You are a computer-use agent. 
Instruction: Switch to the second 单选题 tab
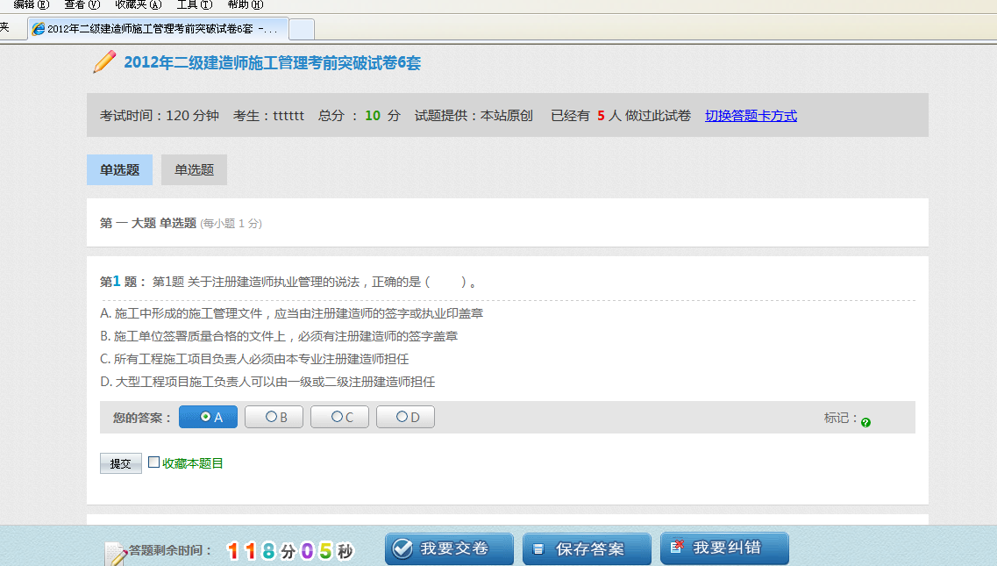[194, 169]
